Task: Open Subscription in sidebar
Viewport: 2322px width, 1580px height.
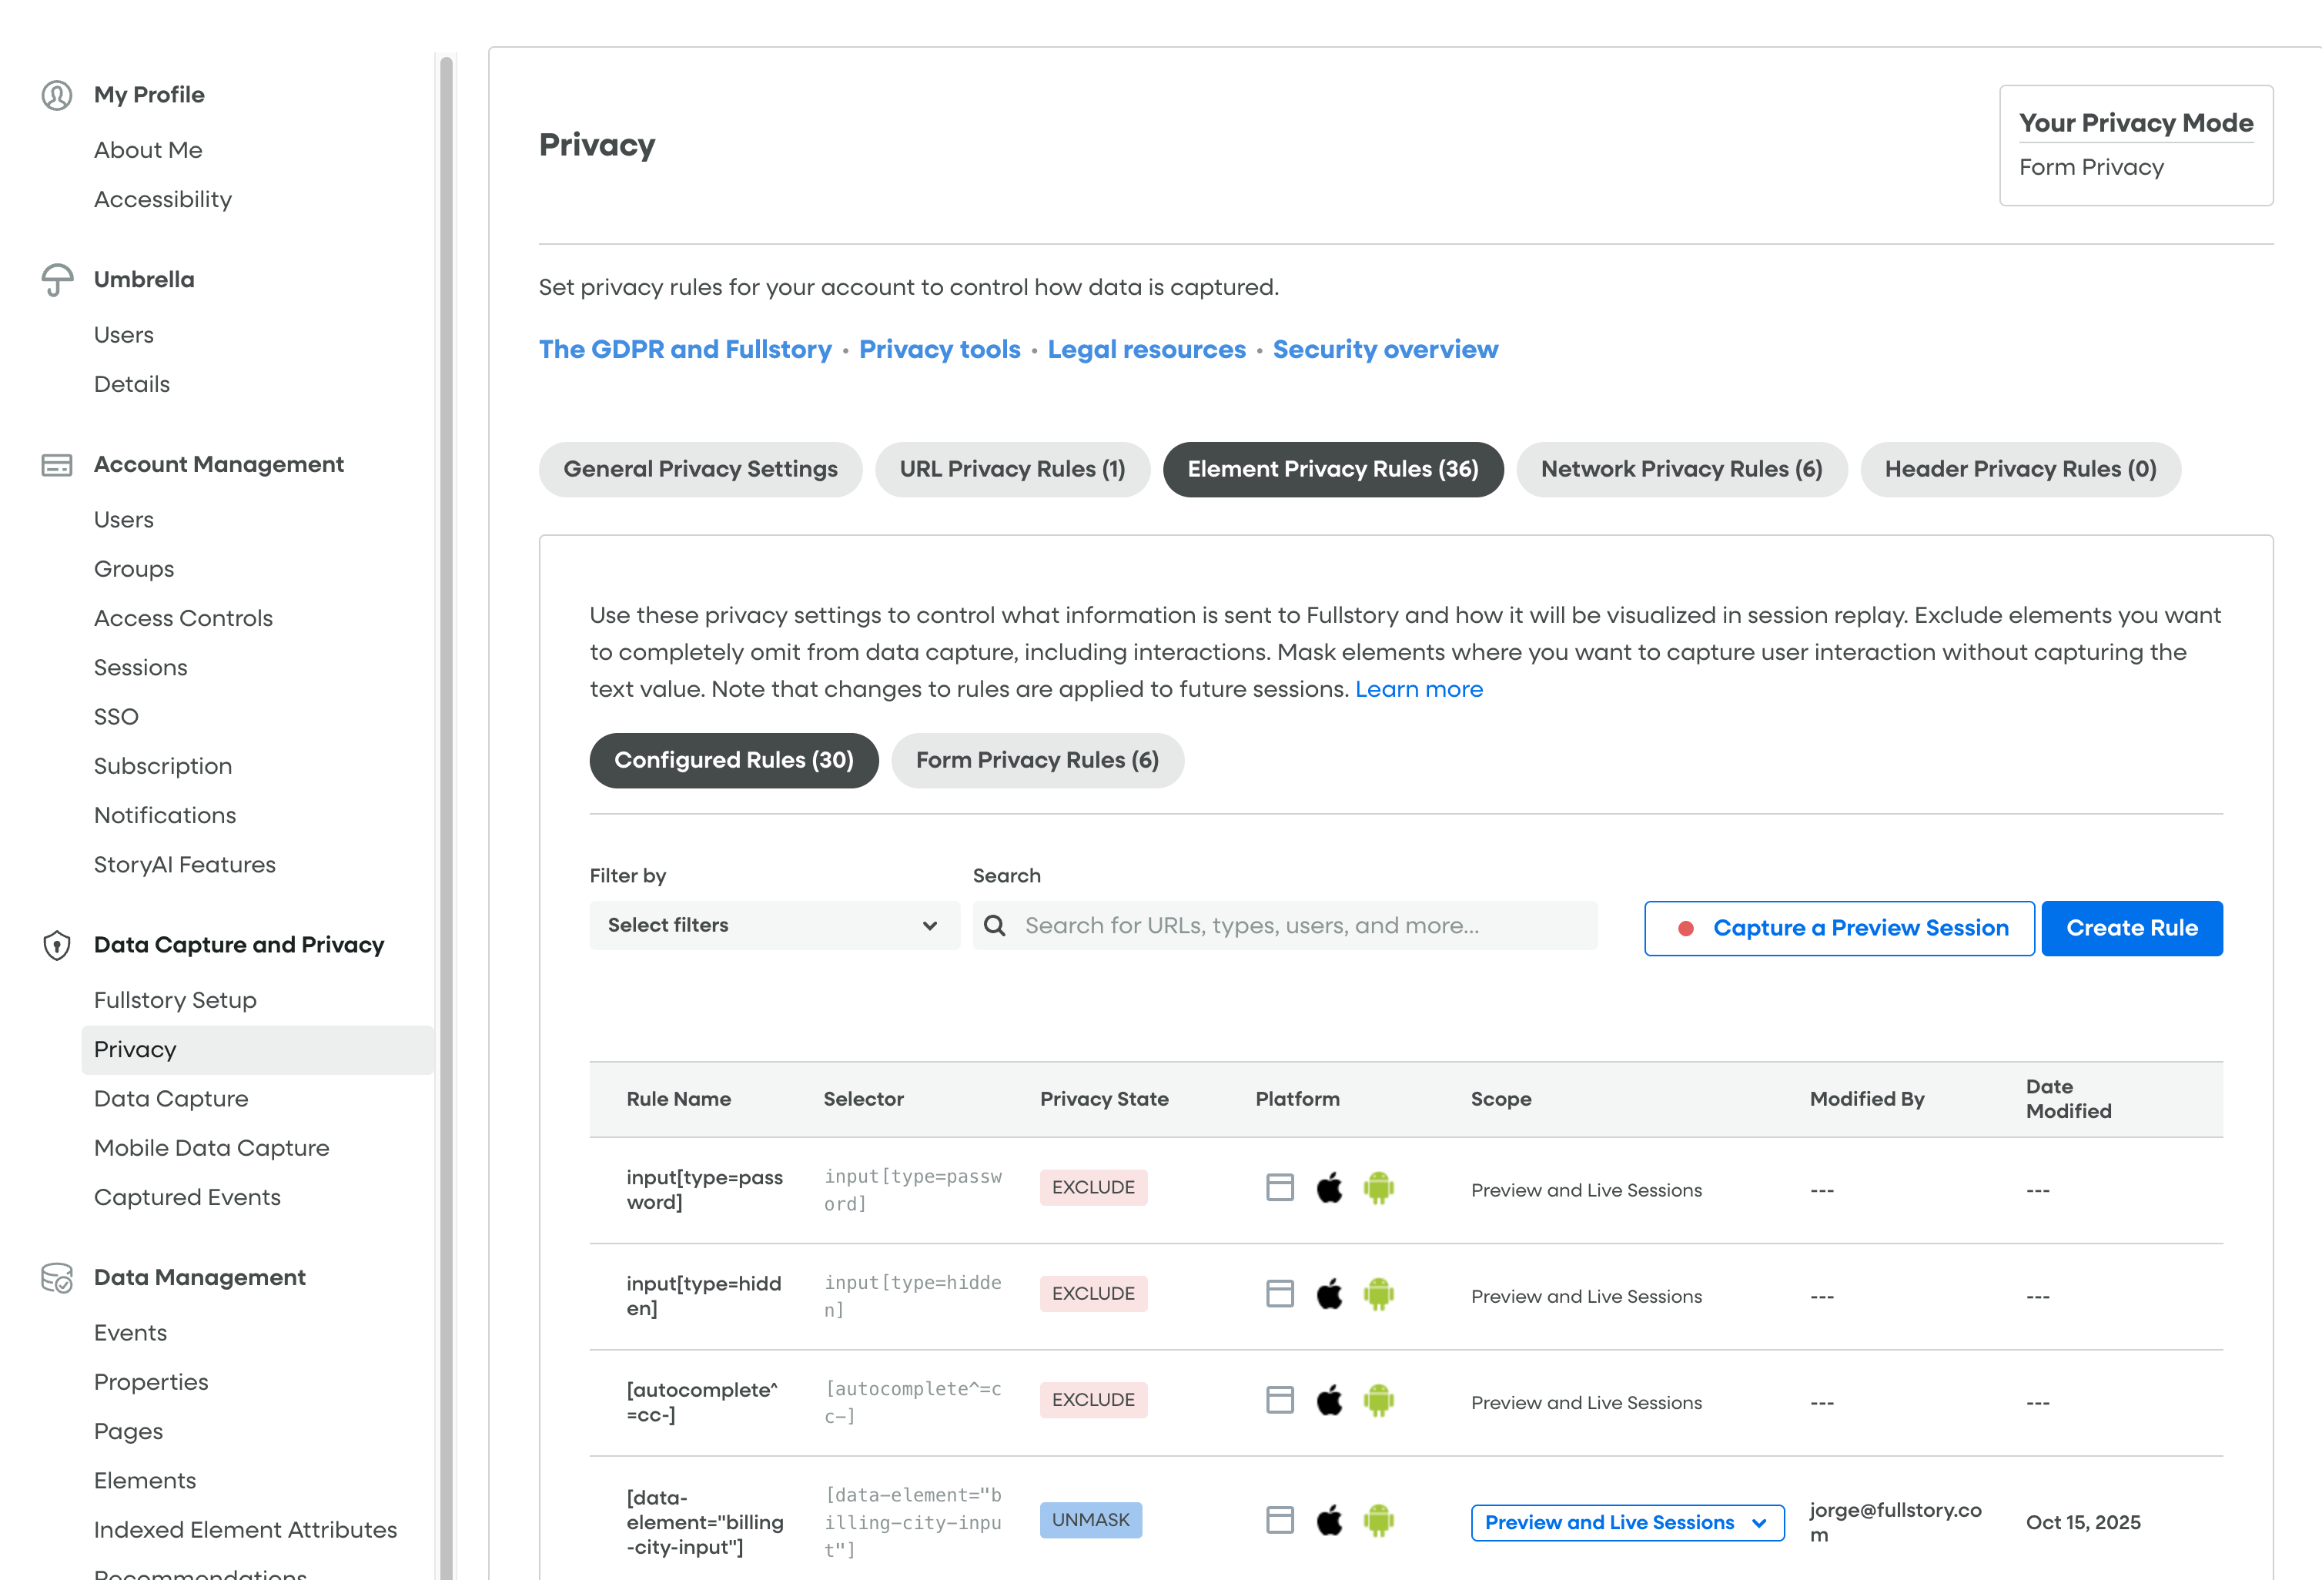Action: (x=163, y=766)
